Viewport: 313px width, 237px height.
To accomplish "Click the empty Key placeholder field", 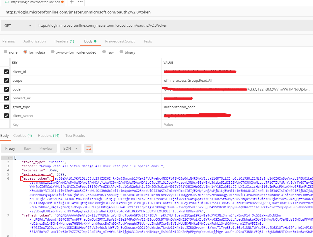I will coord(86,124).
